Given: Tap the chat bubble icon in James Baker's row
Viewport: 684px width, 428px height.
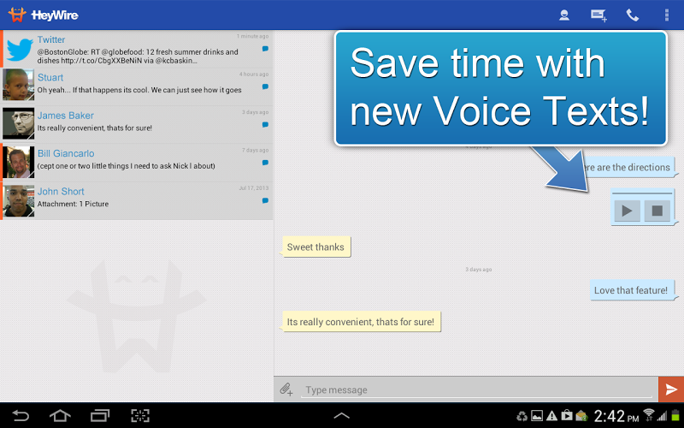Looking at the screenshot, I should coord(265,125).
